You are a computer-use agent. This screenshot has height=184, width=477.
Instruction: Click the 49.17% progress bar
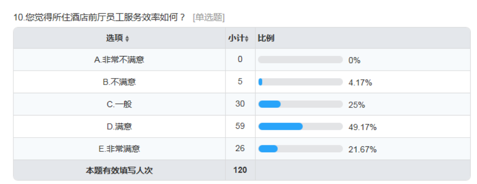[x=300, y=127]
